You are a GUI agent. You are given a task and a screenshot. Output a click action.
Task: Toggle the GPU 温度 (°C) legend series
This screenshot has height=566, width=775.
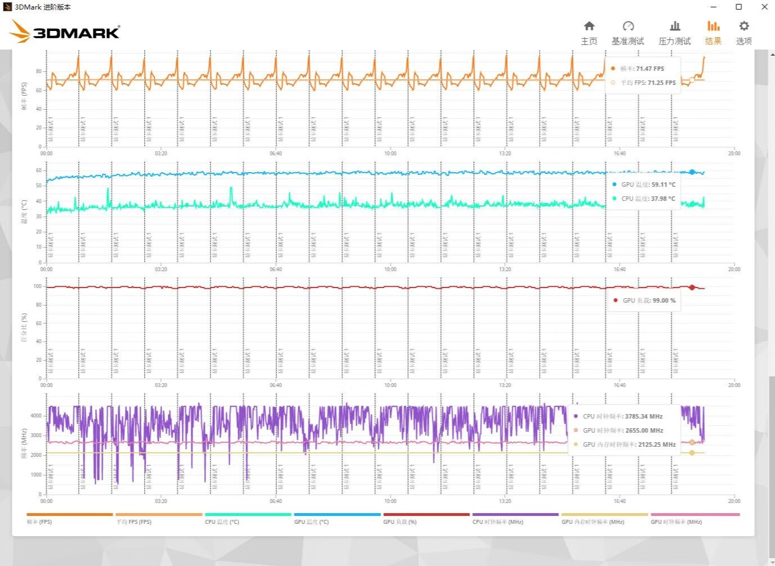337,518
